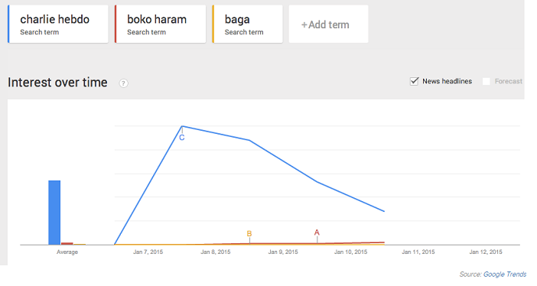Select the boko haram search term card

(161, 24)
